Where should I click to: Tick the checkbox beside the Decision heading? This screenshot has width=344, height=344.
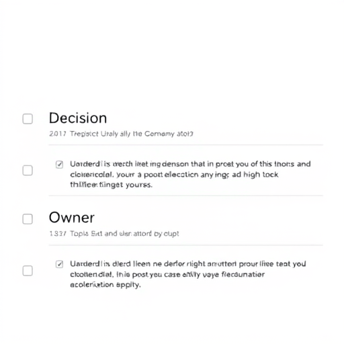pyautogui.click(x=28, y=119)
